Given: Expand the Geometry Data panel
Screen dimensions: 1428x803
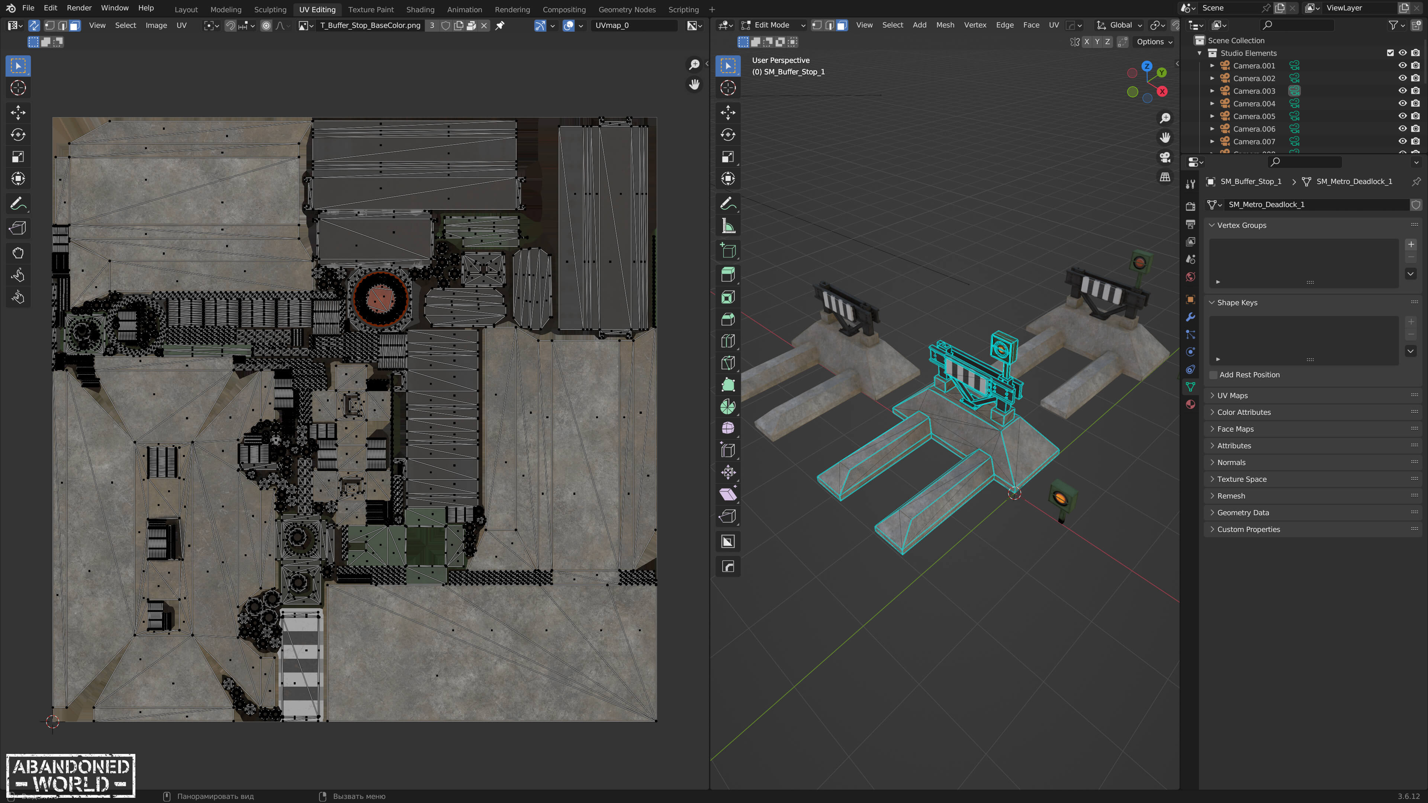Looking at the screenshot, I should 1243,513.
